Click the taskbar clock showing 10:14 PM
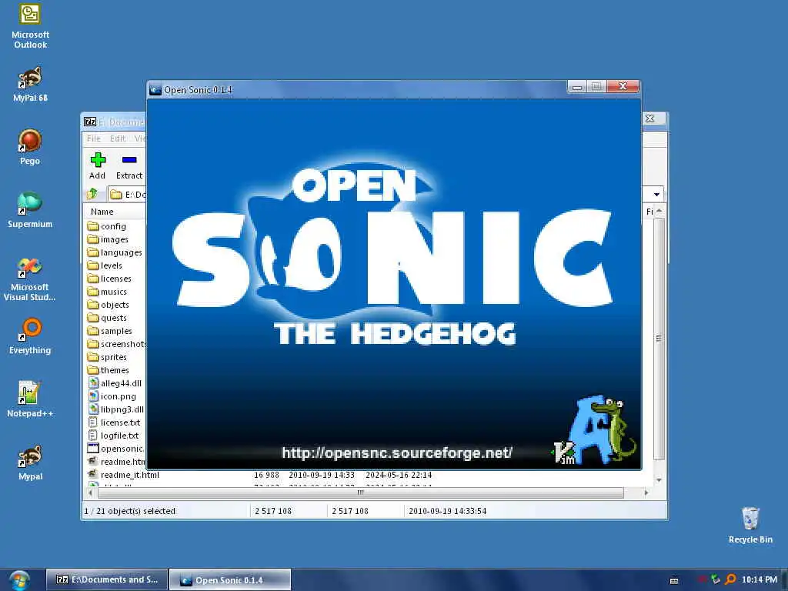The image size is (788, 591). click(x=760, y=579)
